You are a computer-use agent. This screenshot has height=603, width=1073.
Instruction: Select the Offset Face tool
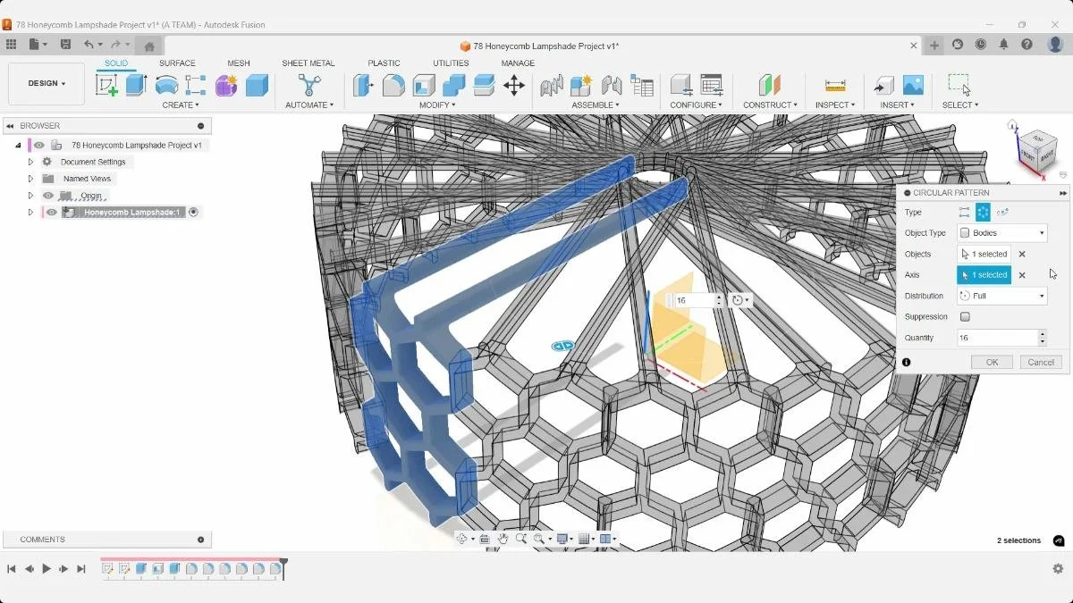pos(484,85)
